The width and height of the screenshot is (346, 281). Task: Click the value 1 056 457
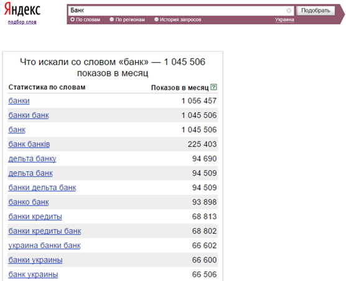[x=199, y=101]
